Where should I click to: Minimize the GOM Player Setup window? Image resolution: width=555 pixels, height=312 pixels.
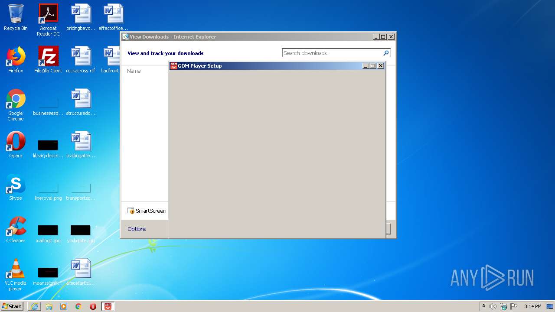tap(366, 66)
